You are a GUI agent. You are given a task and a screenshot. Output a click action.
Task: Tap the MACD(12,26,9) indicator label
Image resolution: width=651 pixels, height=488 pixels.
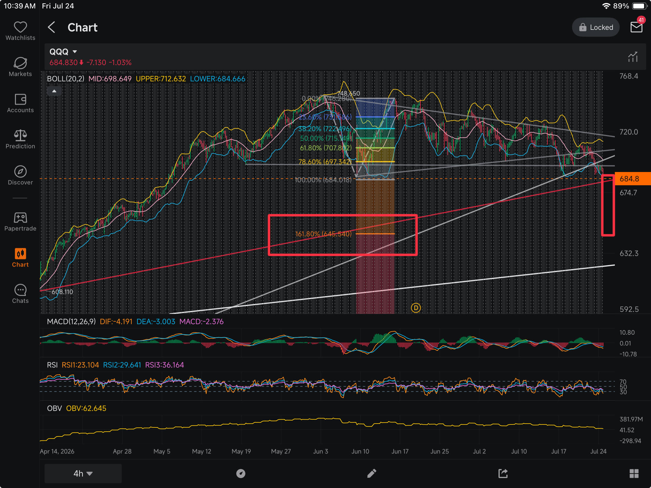click(x=71, y=321)
